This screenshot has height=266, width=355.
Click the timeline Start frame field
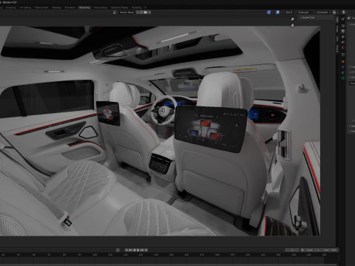(314, 250)
